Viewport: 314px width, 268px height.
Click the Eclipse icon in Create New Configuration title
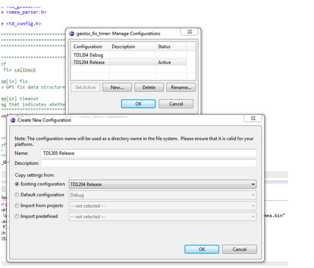[x=13, y=120]
